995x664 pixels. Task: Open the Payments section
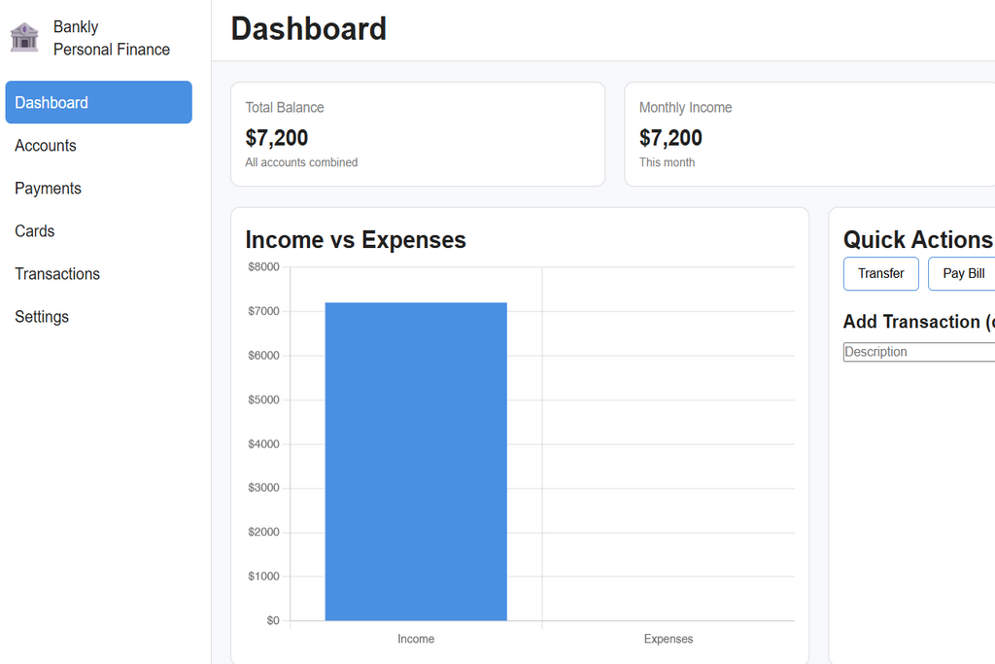click(x=48, y=188)
